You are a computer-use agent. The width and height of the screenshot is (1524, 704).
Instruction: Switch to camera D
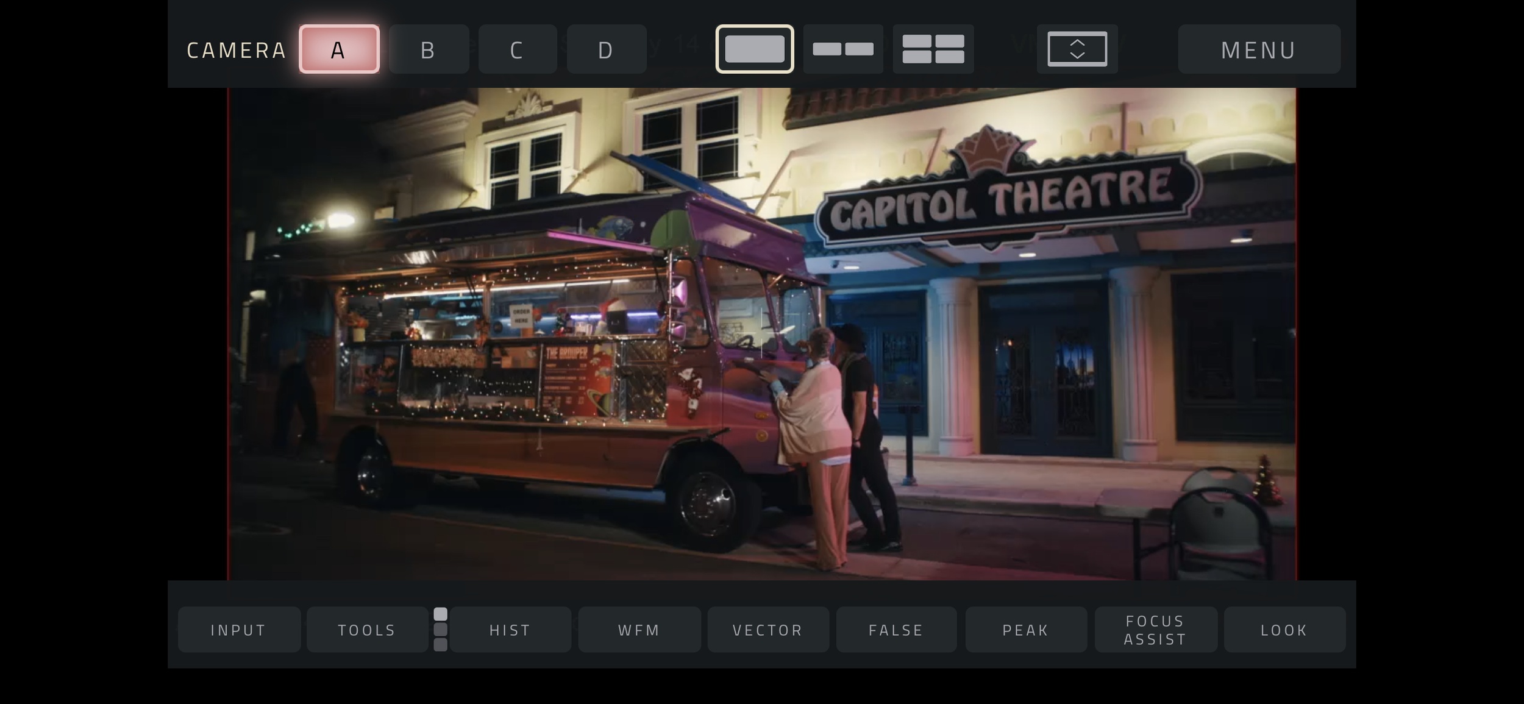[605, 49]
